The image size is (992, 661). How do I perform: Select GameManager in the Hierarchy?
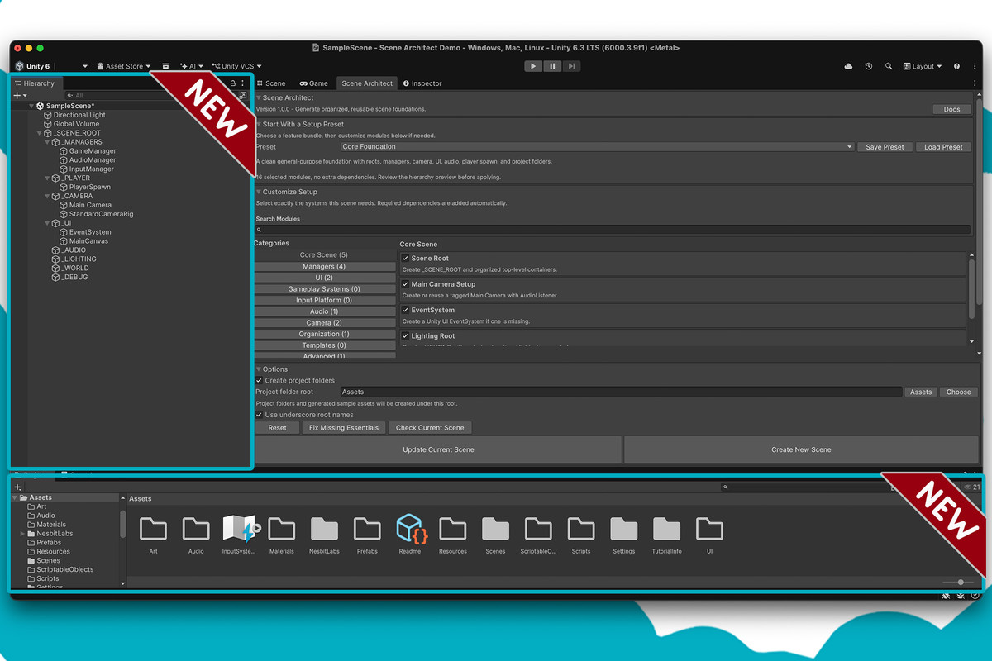coord(93,151)
